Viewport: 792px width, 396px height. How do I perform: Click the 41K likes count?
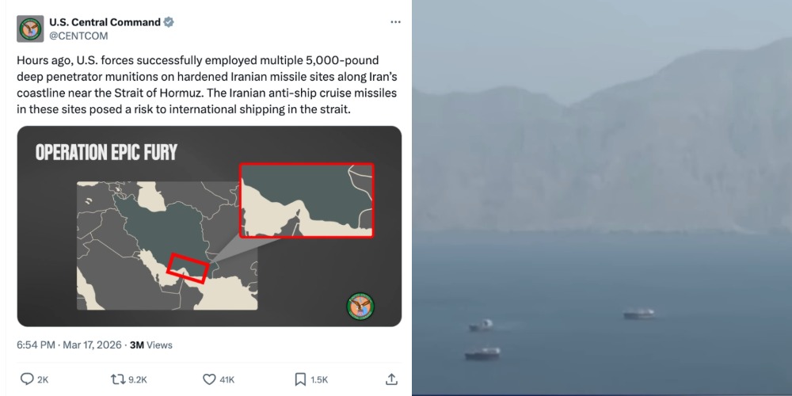click(227, 380)
